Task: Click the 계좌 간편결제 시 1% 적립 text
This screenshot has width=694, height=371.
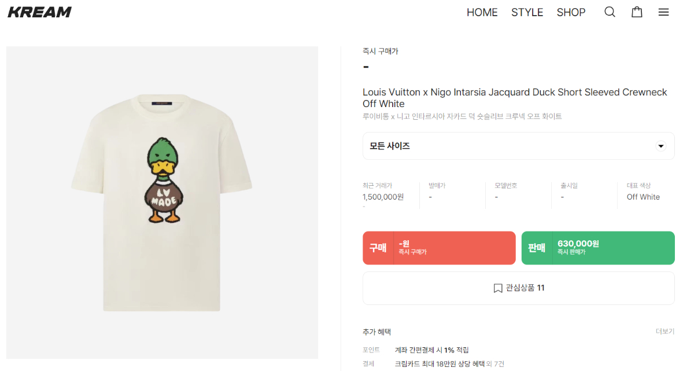Action: 431,350
